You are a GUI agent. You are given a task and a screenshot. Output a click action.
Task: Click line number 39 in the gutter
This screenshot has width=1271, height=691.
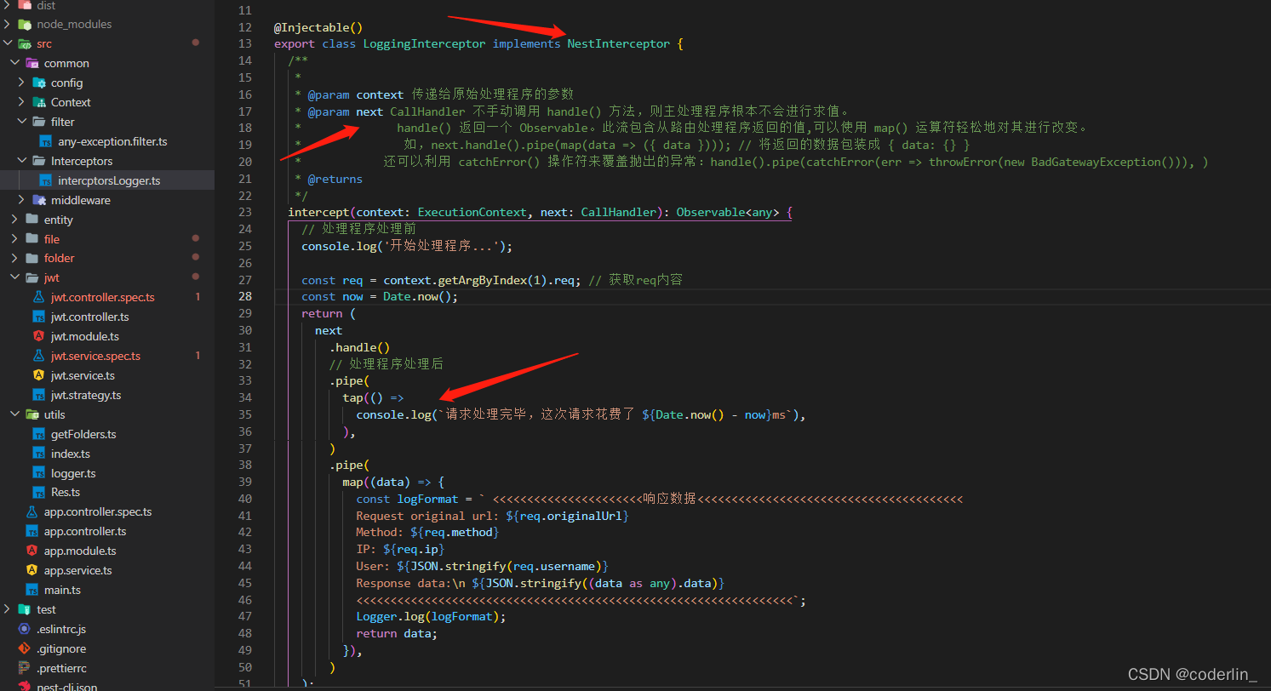(x=245, y=482)
